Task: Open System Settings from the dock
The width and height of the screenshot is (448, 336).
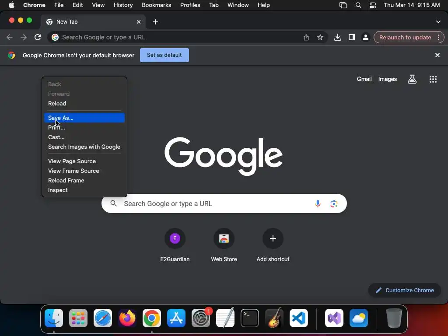Action: tap(200, 318)
